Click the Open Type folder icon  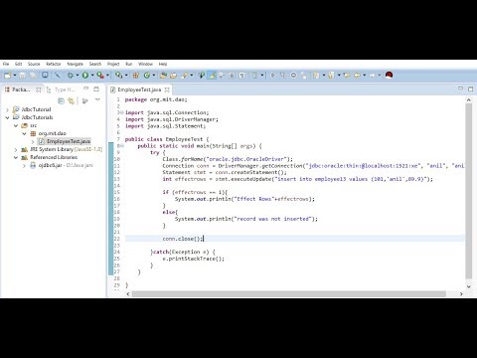click(163, 76)
